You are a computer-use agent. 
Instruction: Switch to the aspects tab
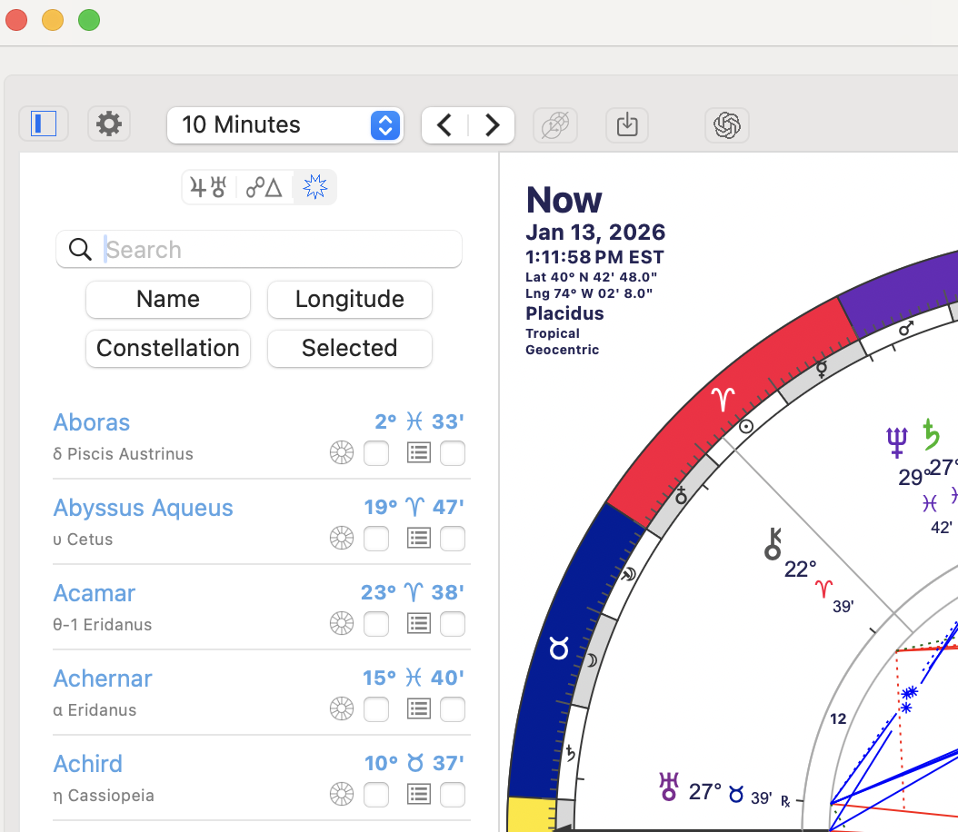264,188
